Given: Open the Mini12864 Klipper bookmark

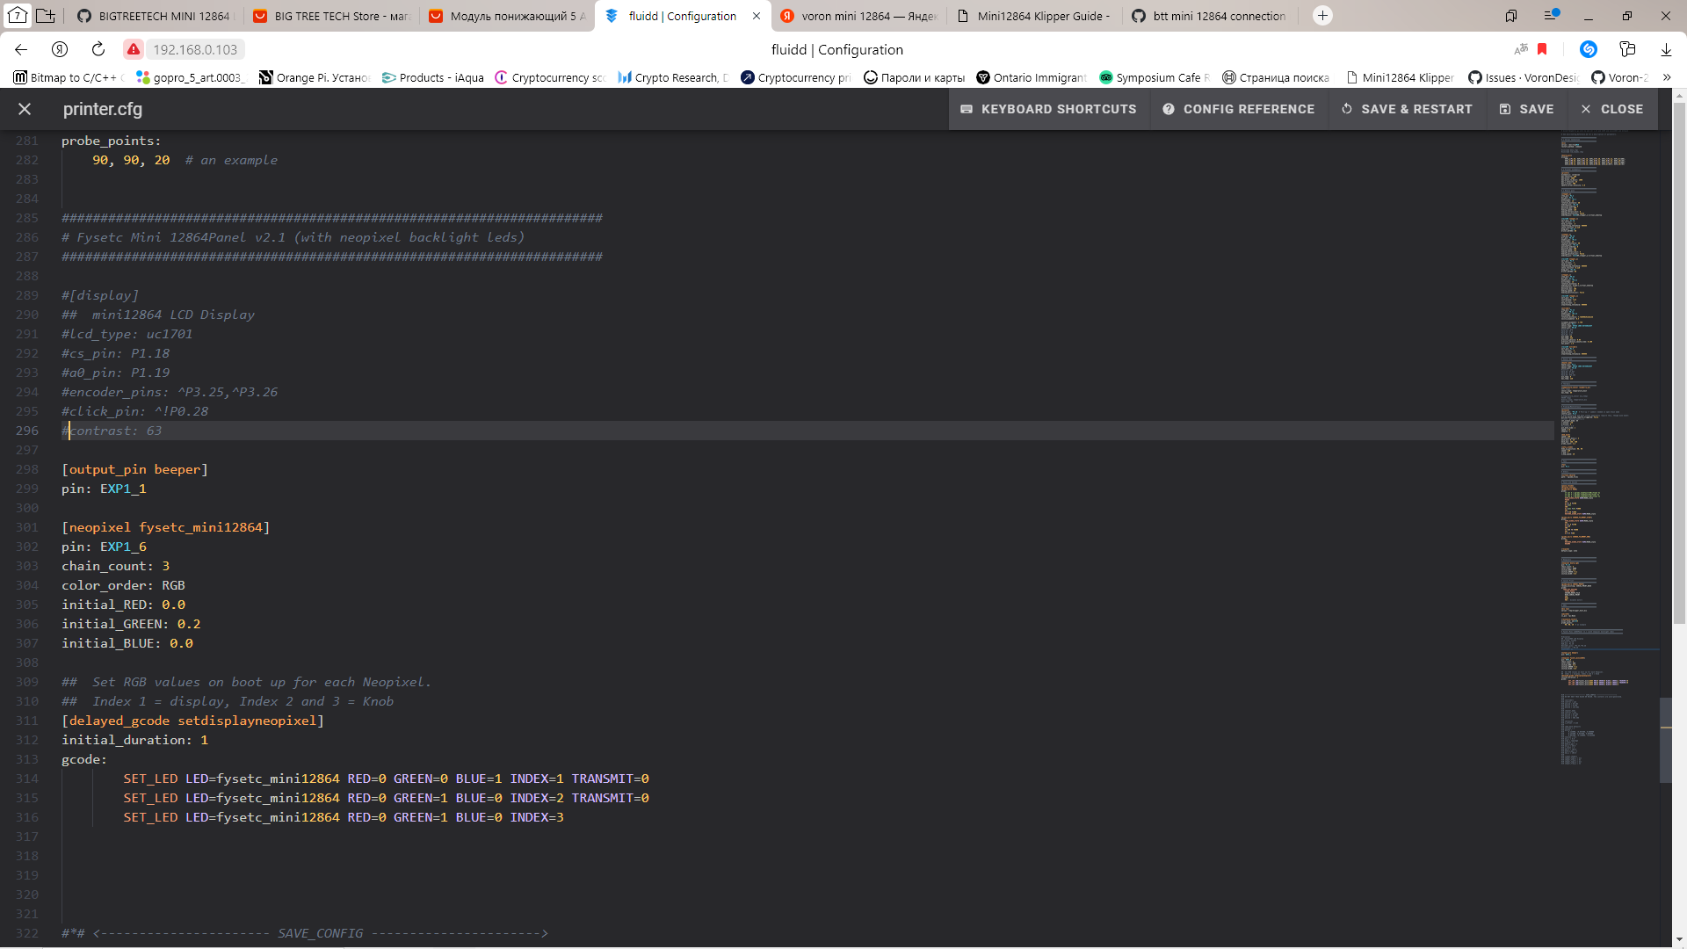Looking at the screenshot, I should click(1401, 77).
